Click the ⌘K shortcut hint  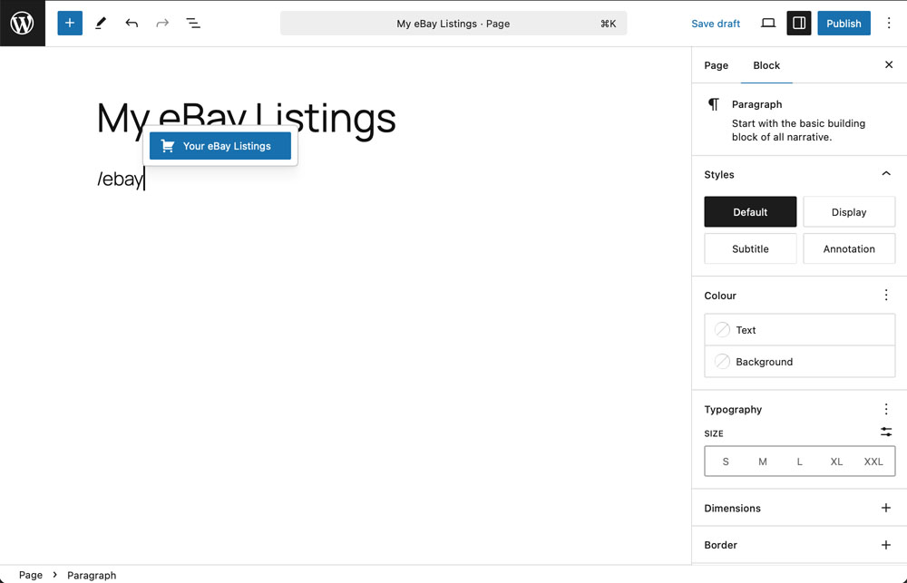[x=608, y=24]
